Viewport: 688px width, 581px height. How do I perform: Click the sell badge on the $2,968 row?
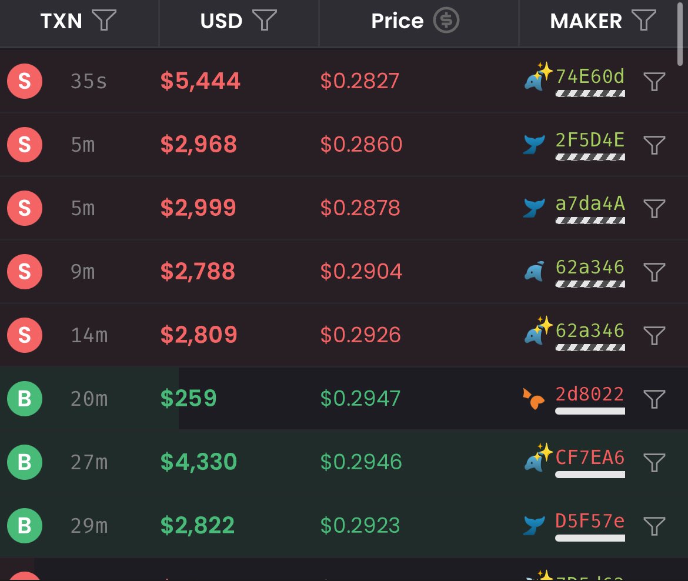(x=25, y=145)
